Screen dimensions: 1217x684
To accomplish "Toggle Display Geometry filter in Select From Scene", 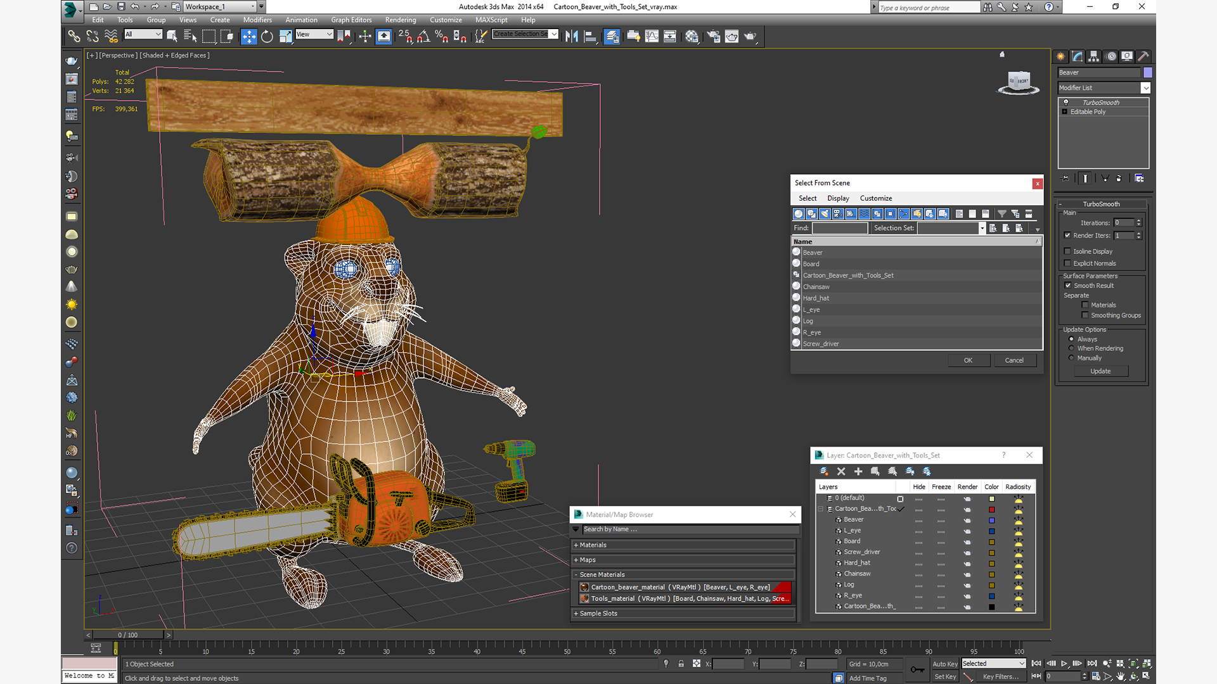I will coord(799,214).
